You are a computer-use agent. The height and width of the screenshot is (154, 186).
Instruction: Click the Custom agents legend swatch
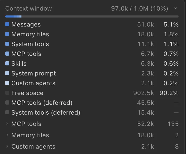point(7,83)
